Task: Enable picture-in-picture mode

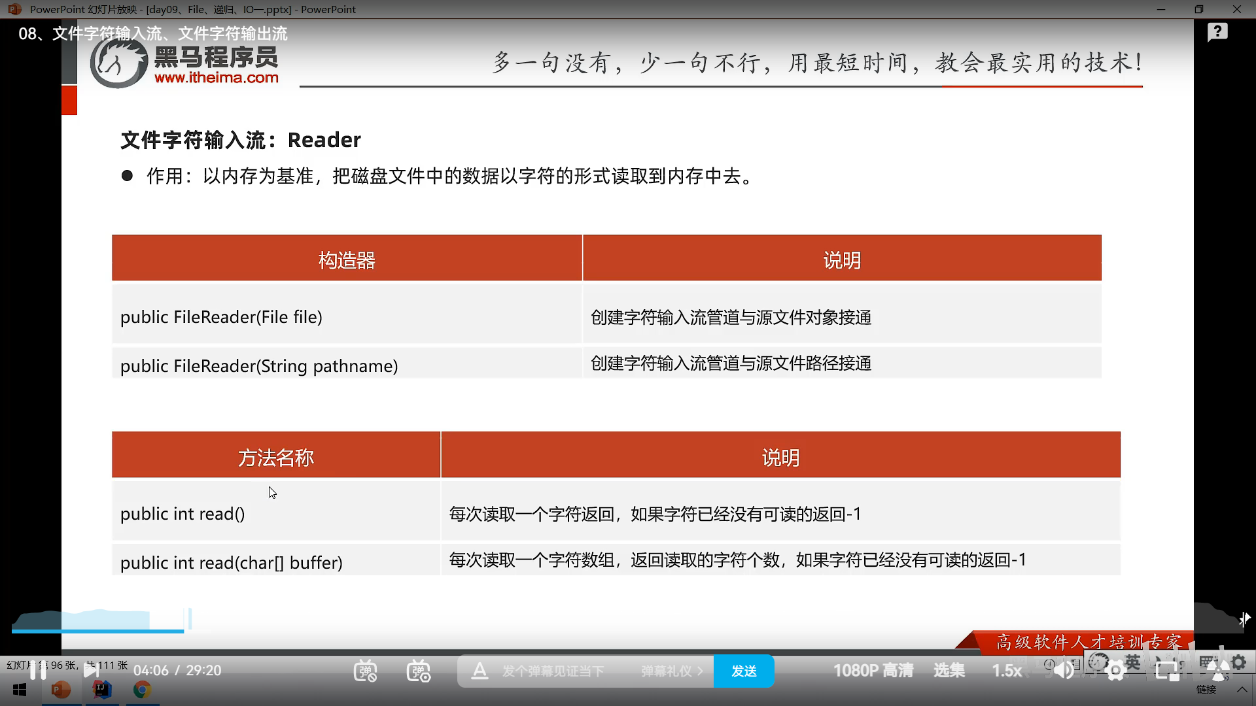Action: (1166, 670)
